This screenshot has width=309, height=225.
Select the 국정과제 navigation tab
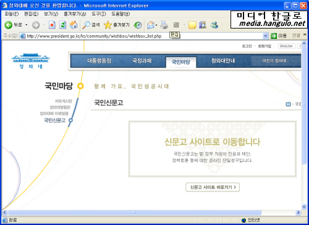pos(142,61)
